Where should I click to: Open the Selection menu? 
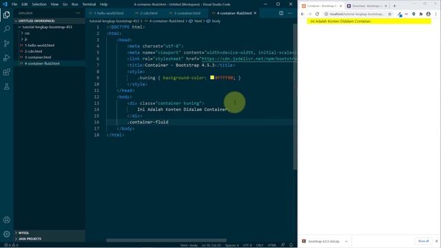click(x=39, y=4)
